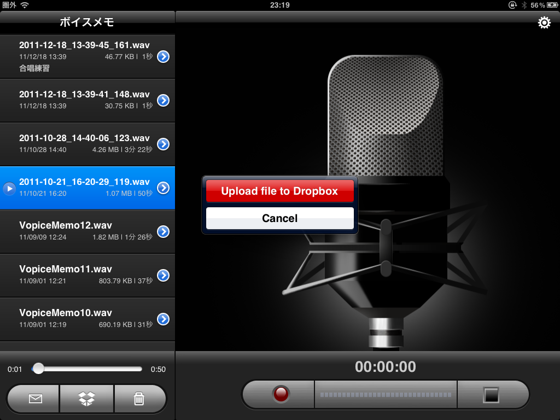Tap the 23:19 clock in status bar
Screen dimensions: 560x420
279,5
